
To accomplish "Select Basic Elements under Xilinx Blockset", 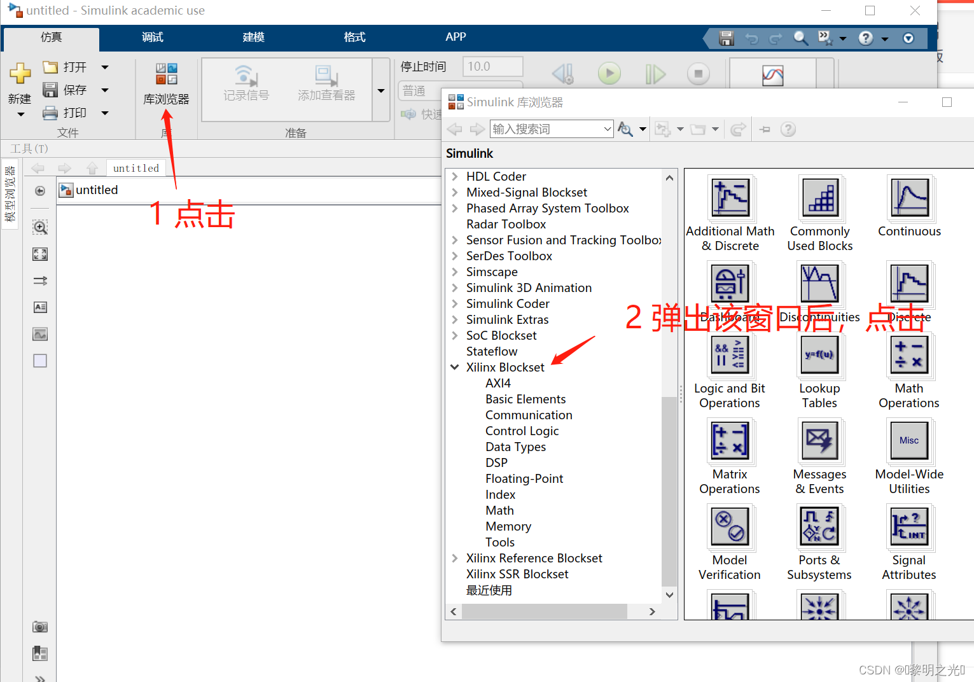I will click(525, 399).
